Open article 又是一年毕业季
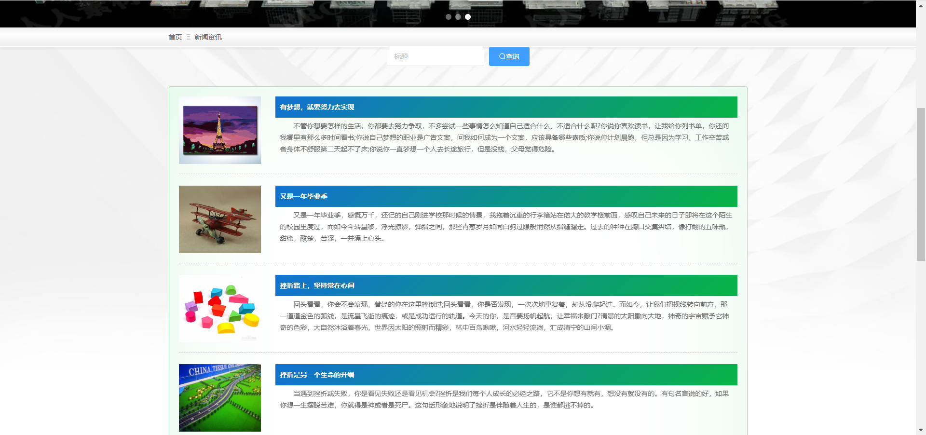This screenshot has height=435, width=926. [303, 196]
